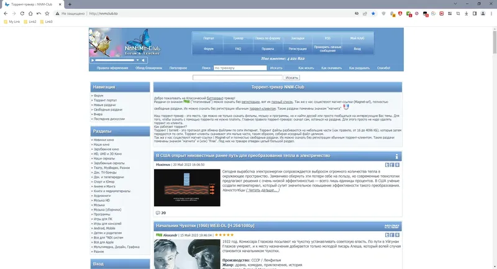Open the Трекер menu item
Image resolution: width=497 pixels, height=269 pixels.
tap(239, 39)
